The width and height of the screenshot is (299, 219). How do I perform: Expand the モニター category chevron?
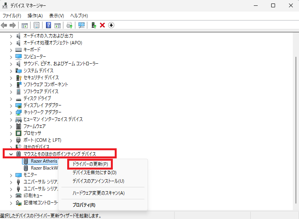tap(11, 175)
